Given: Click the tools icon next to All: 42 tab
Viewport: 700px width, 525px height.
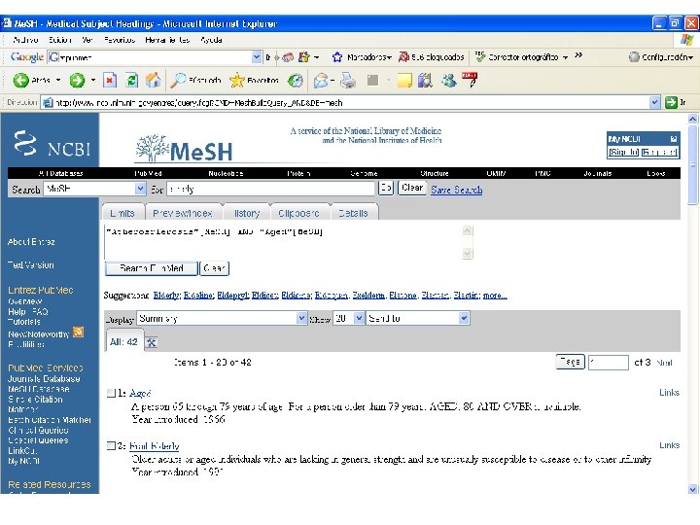Looking at the screenshot, I should coord(152,342).
